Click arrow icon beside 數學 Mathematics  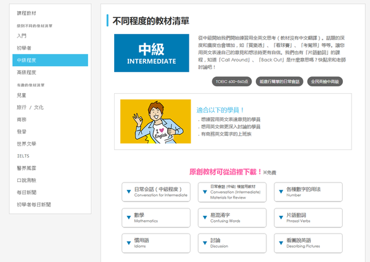pyautogui.click(x=128, y=218)
